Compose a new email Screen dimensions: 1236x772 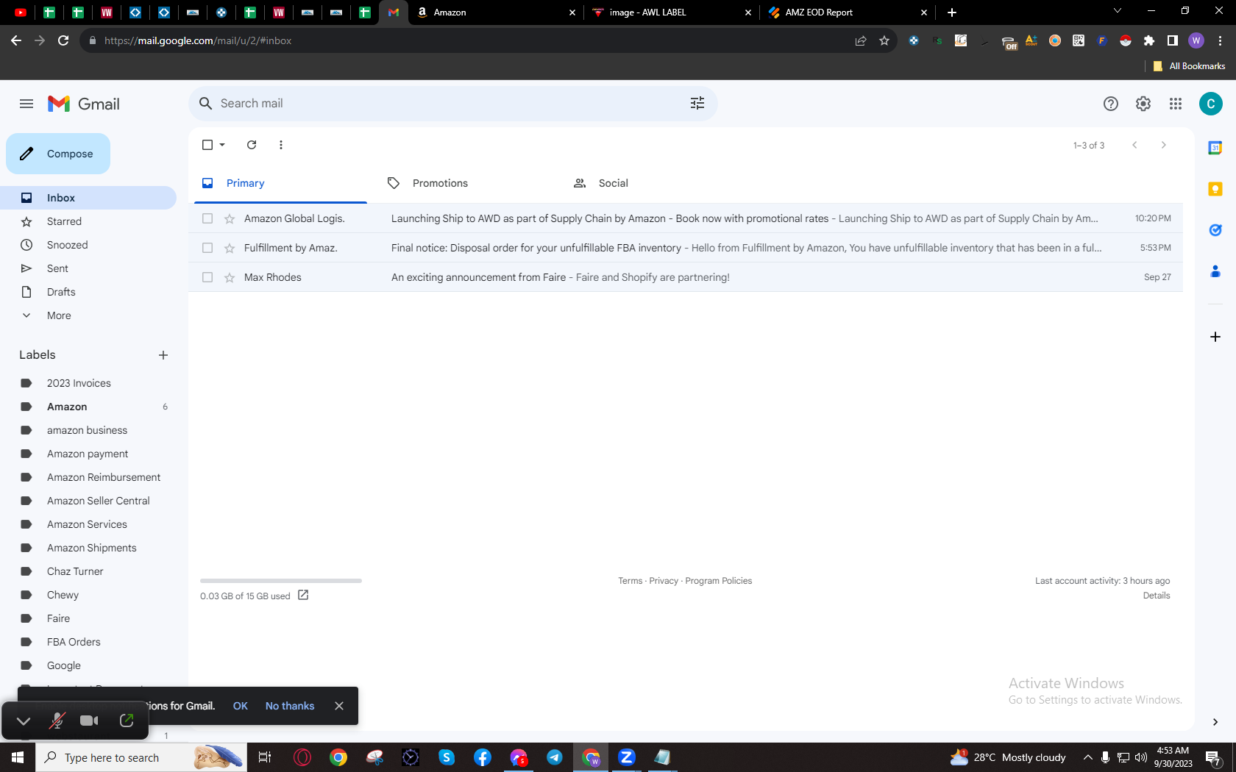click(x=58, y=154)
